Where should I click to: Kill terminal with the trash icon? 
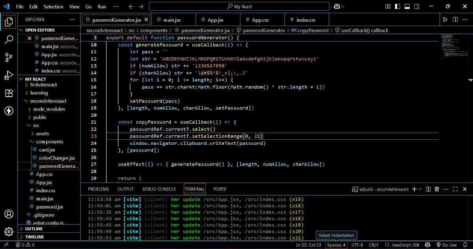click(437, 189)
